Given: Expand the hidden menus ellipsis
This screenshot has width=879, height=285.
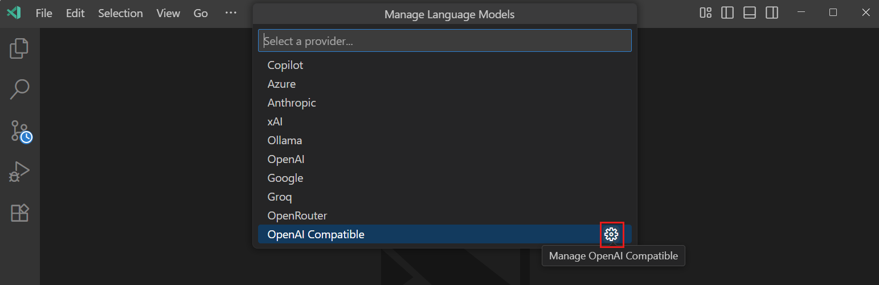Looking at the screenshot, I should click(230, 13).
